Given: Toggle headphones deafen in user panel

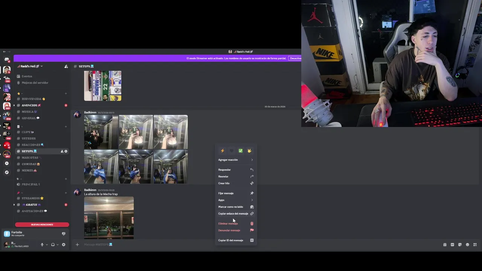Looking at the screenshot, I should [53, 245].
